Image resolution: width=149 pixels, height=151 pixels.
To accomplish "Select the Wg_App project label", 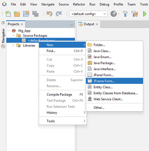I will pos(24,31).
